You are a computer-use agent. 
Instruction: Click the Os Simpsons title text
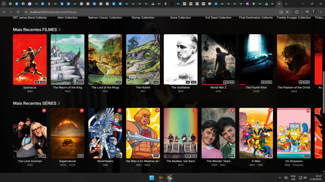pos(294,161)
